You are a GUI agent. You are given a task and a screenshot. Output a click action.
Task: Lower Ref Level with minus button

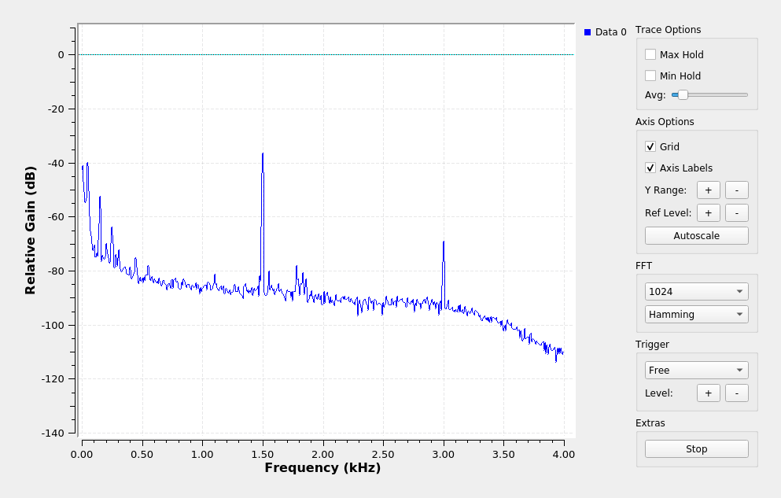click(736, 213)
